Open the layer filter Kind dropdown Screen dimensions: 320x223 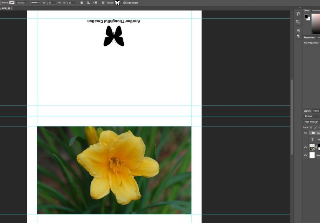click(311, 116)
